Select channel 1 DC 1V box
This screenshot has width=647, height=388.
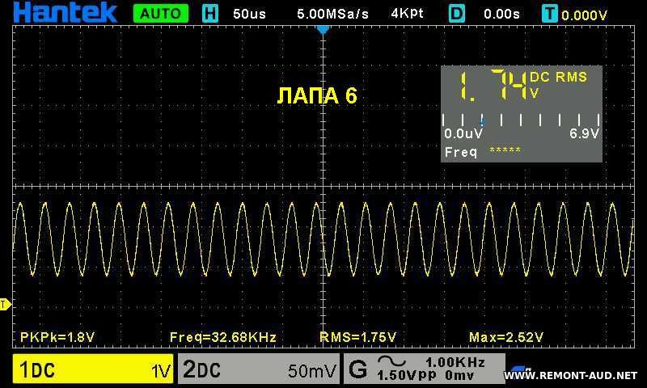93,369
